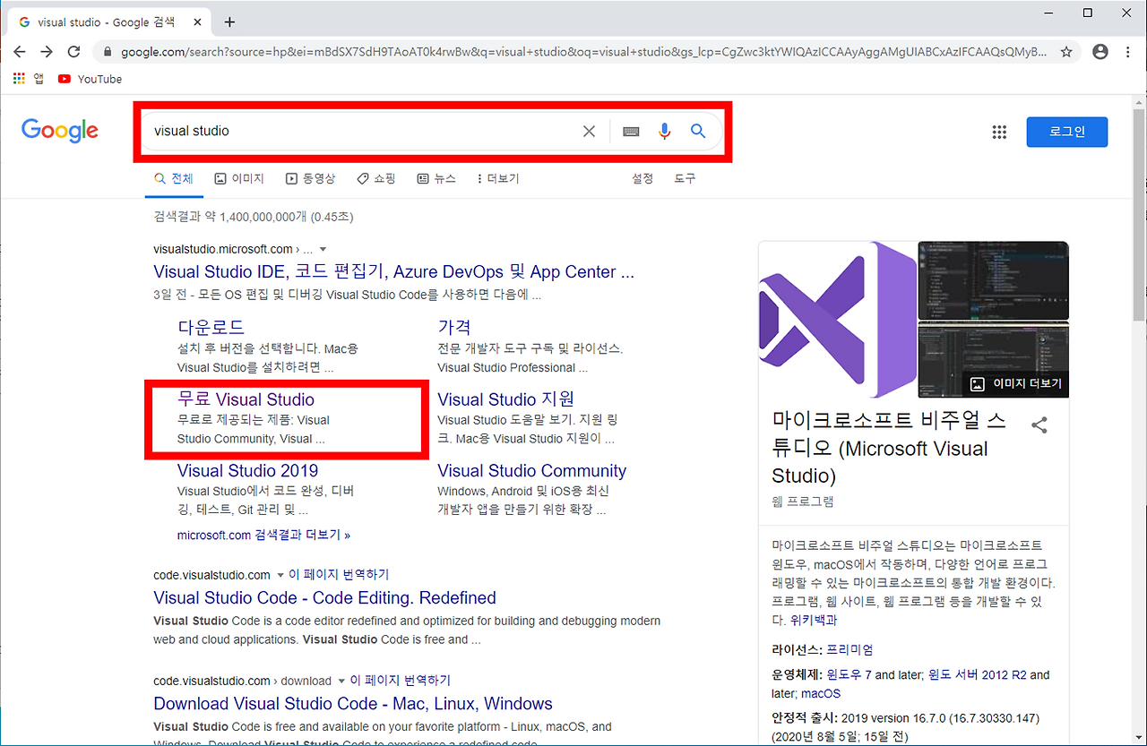1147x746 pixels.
Task: Open the 위키백과 source link
Action: point(814,620)
